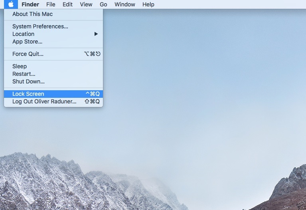Choose Restart… menu item
This screenshot has width=306, height=210.
click(x=53, y=74)
